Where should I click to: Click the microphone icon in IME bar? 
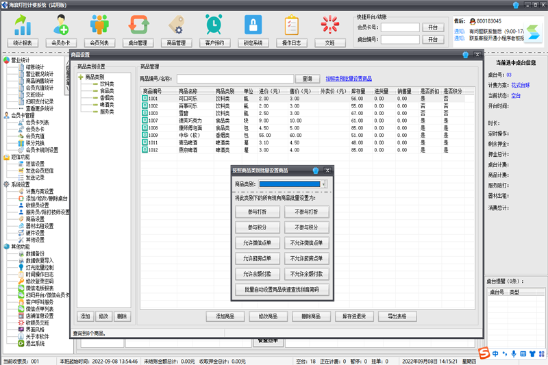point(514,354)
